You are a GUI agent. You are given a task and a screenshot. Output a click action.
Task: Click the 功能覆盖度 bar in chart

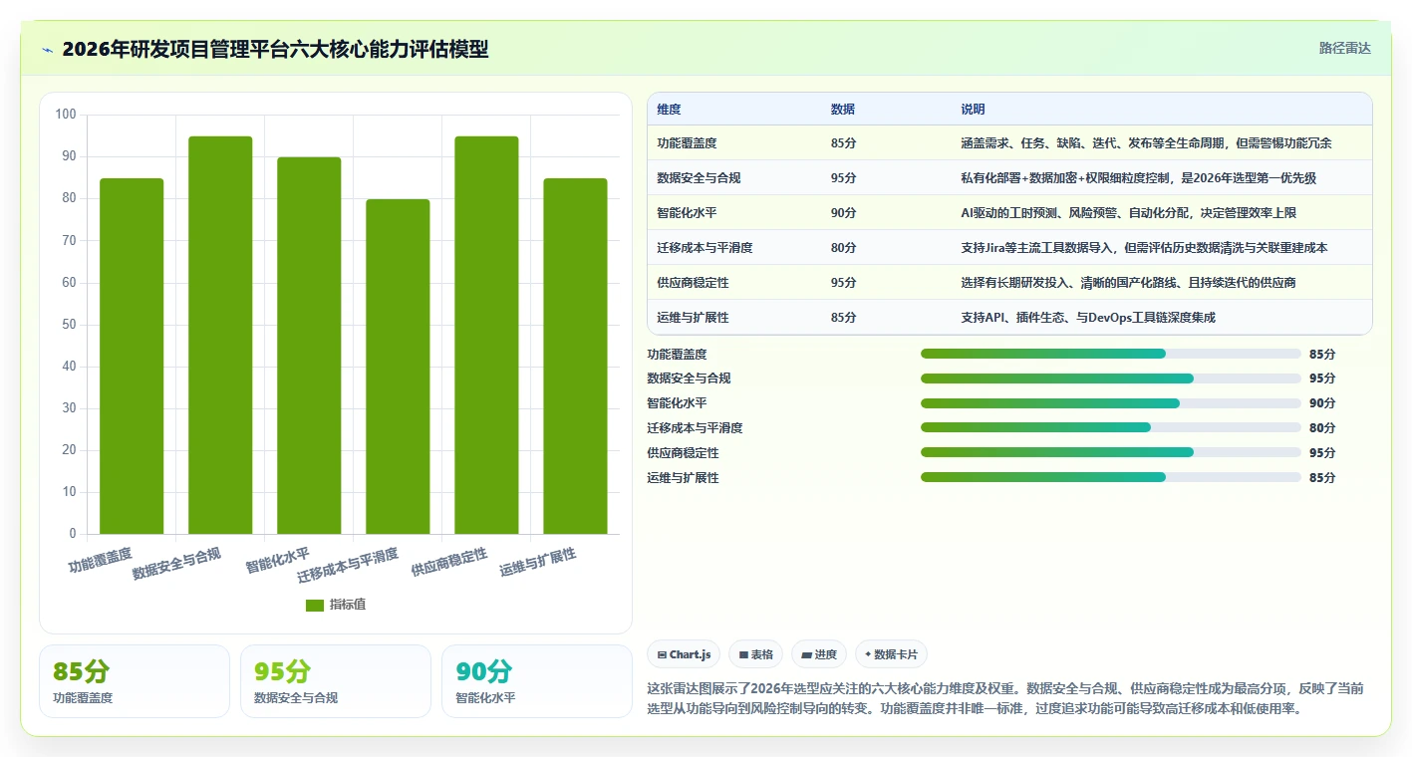[132, 356]
